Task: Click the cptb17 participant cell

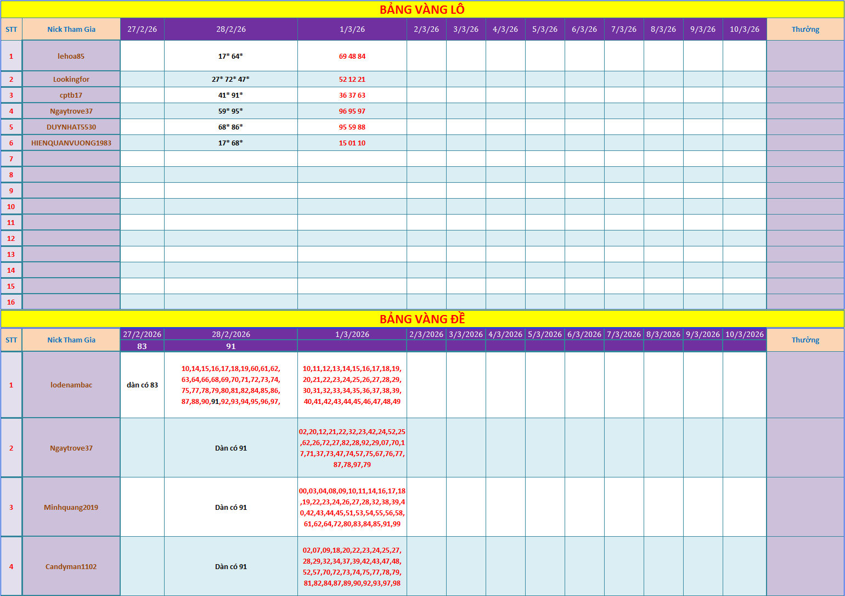Action: click(x=71, y=95)
